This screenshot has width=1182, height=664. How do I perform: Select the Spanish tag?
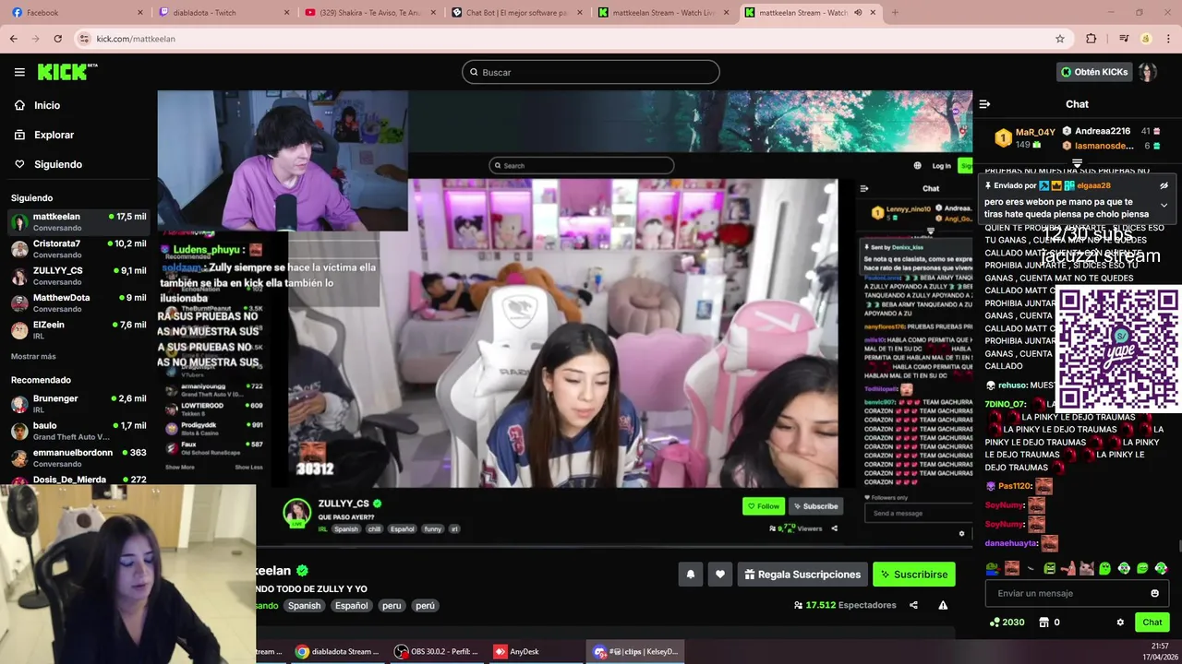tap(304, 606)
